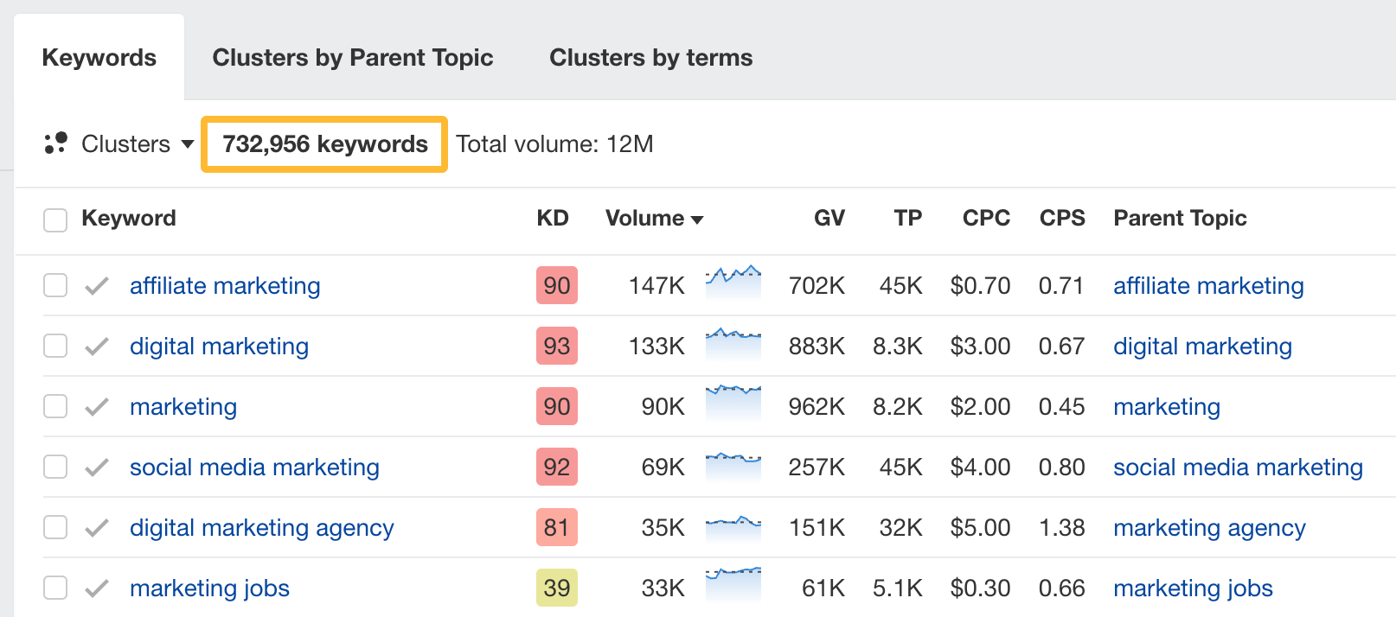The width and height of the screenshot is (1396, 617).
Task: Click checkmark icon beside digital marketing agency
Action: tap(97, 528)
